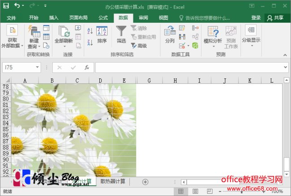The height and width of the screenshot is (196, 291).
Task: Click into the formula bar input field
Action: tap(188, 67)
